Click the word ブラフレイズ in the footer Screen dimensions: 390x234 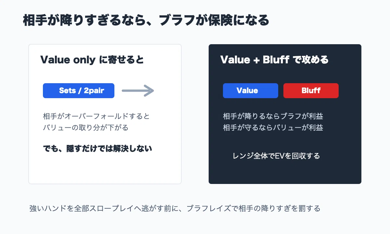coord(209,208)
